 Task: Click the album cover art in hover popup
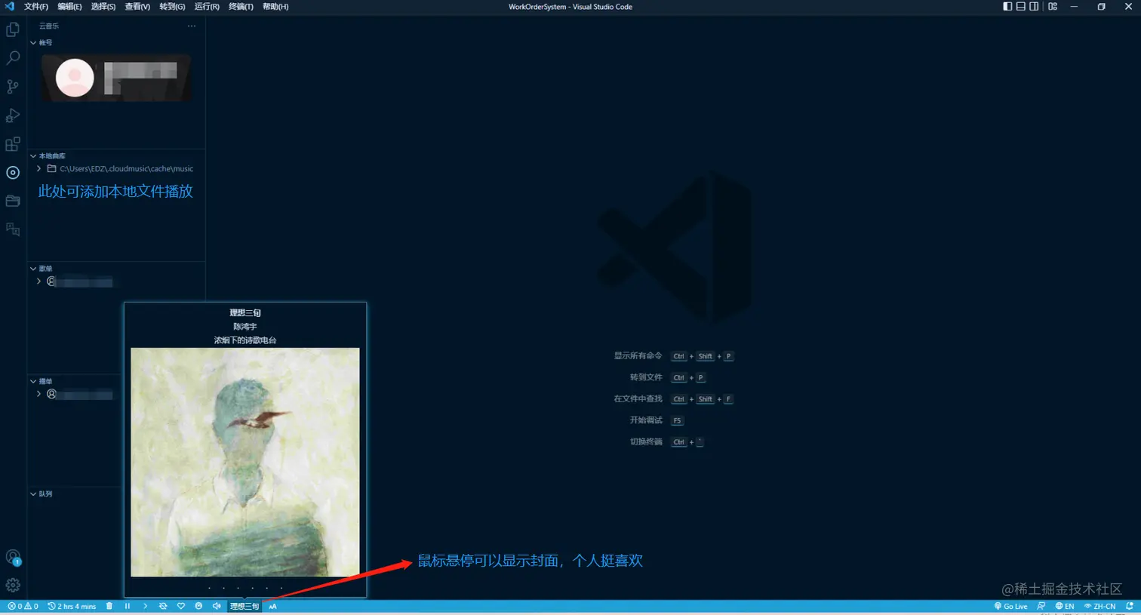coord(245,462)
